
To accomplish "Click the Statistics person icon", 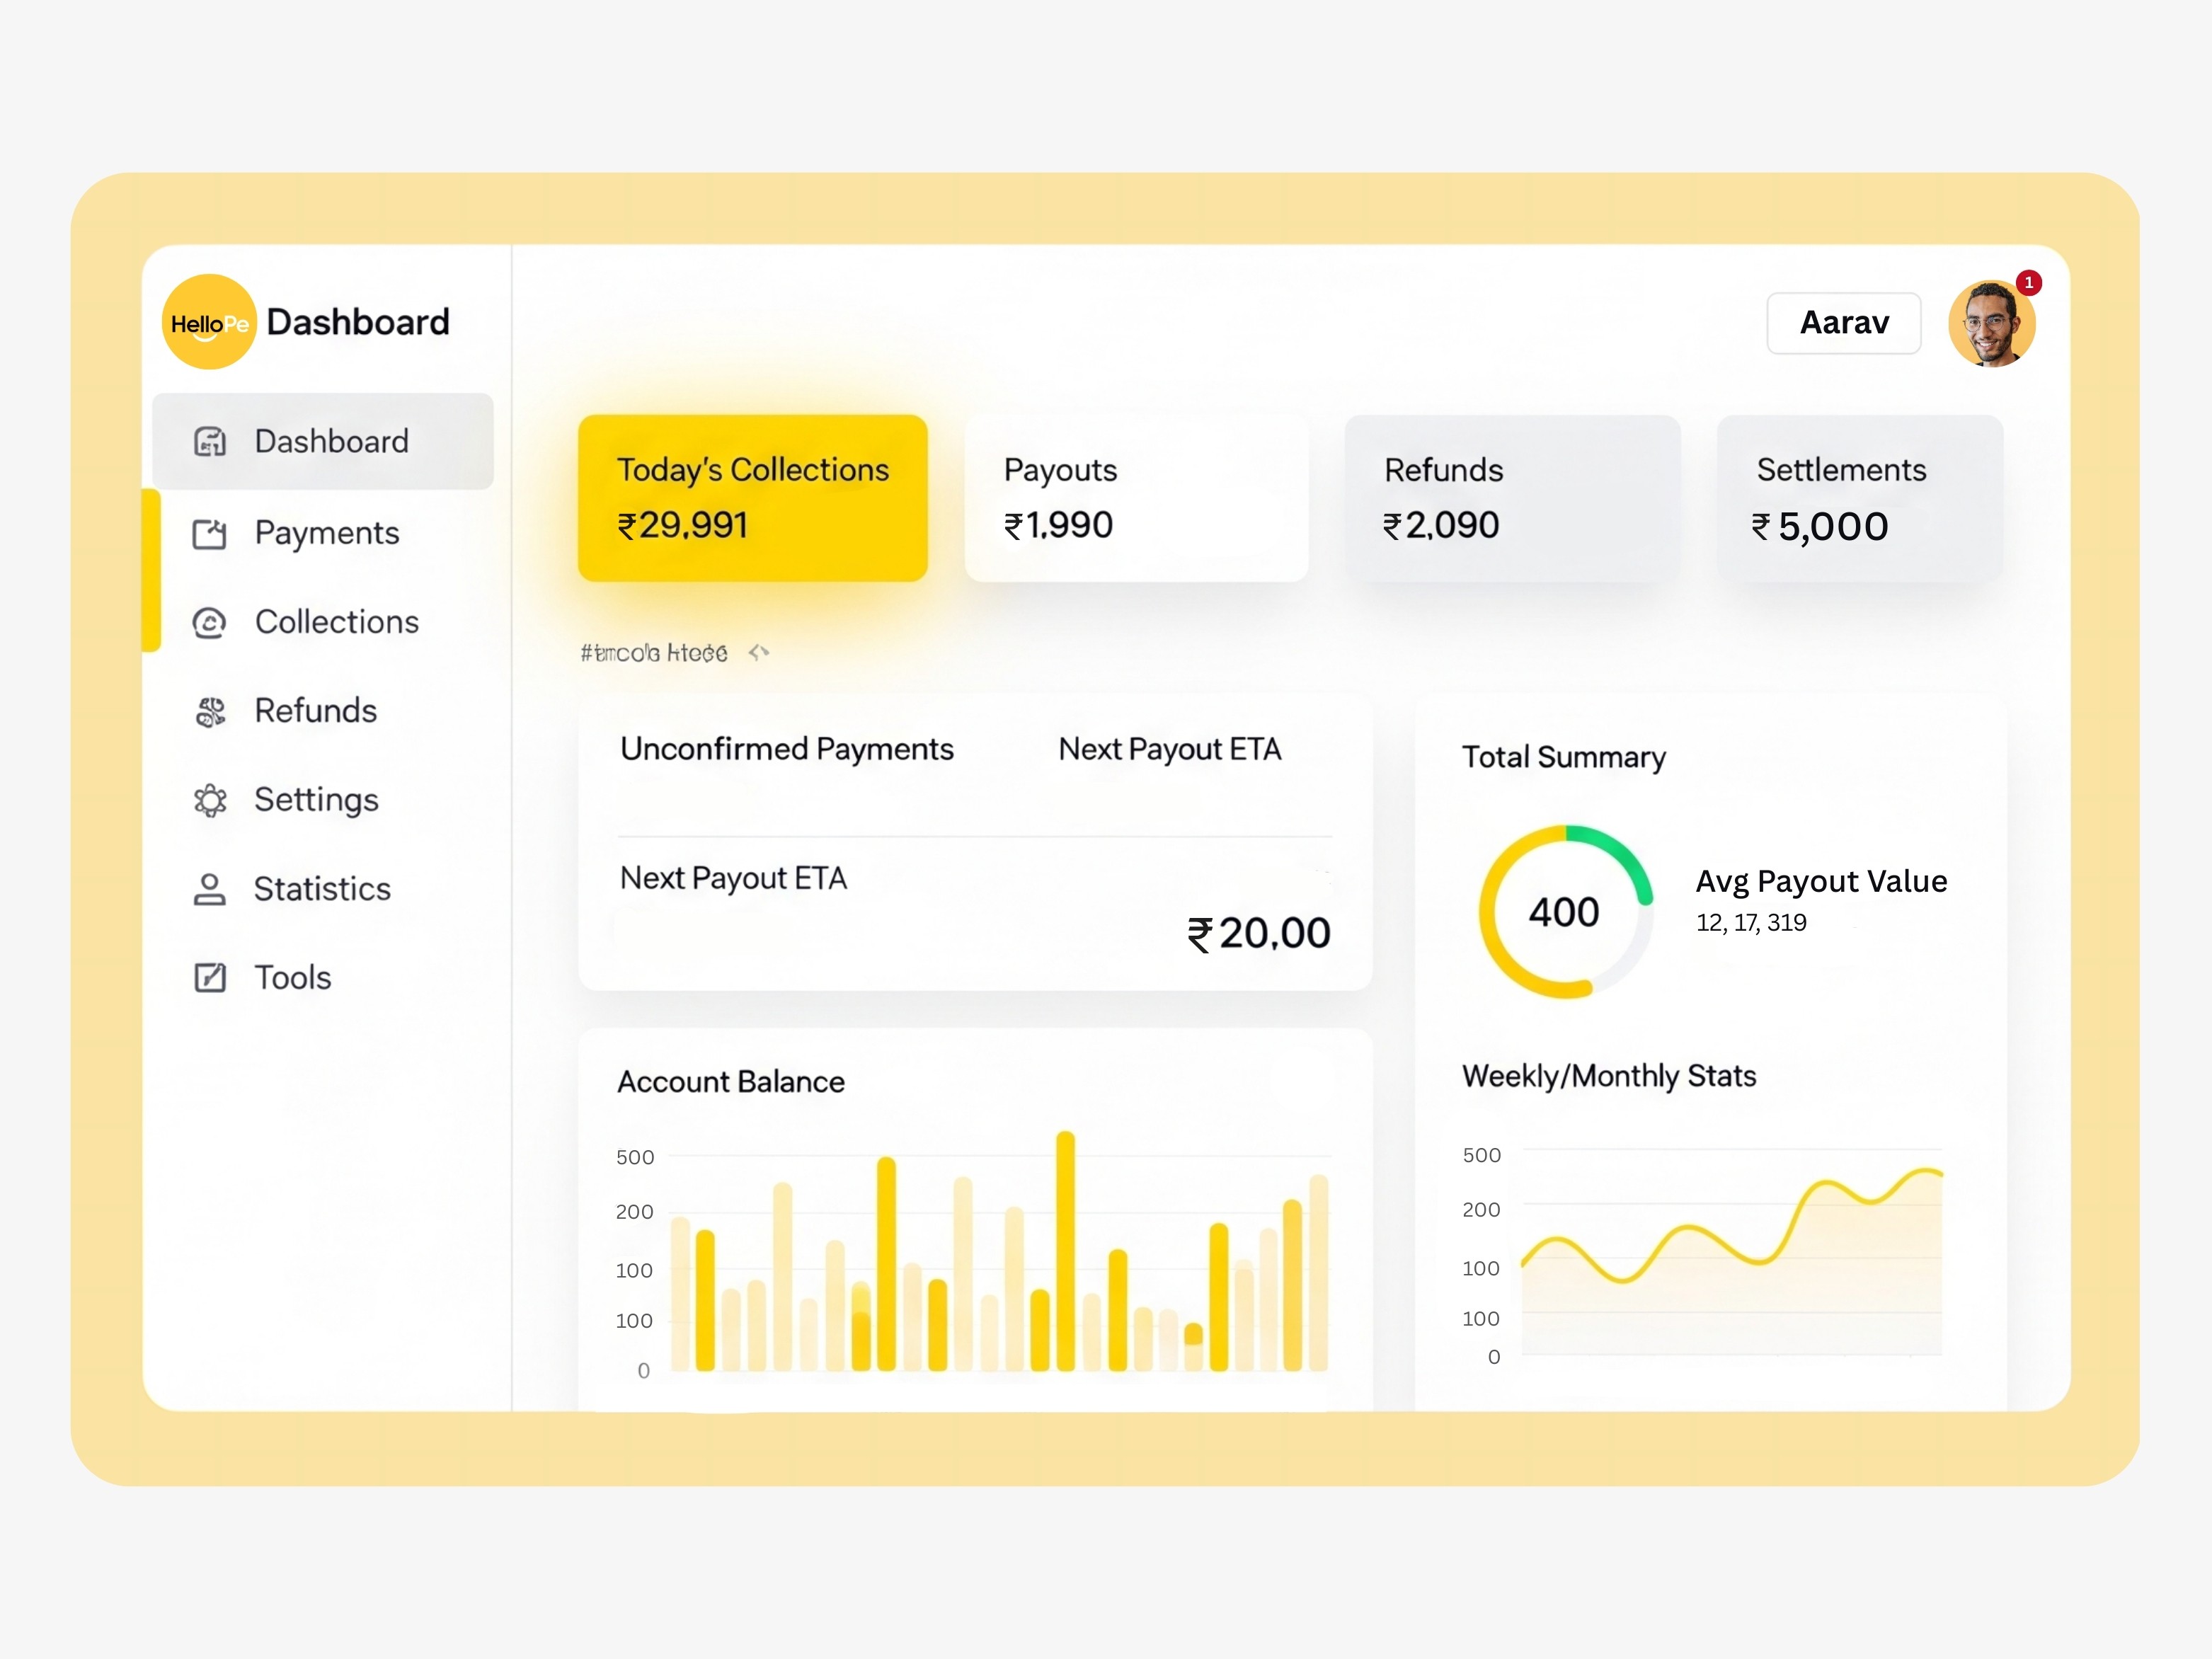I will (x=210, y=889).
